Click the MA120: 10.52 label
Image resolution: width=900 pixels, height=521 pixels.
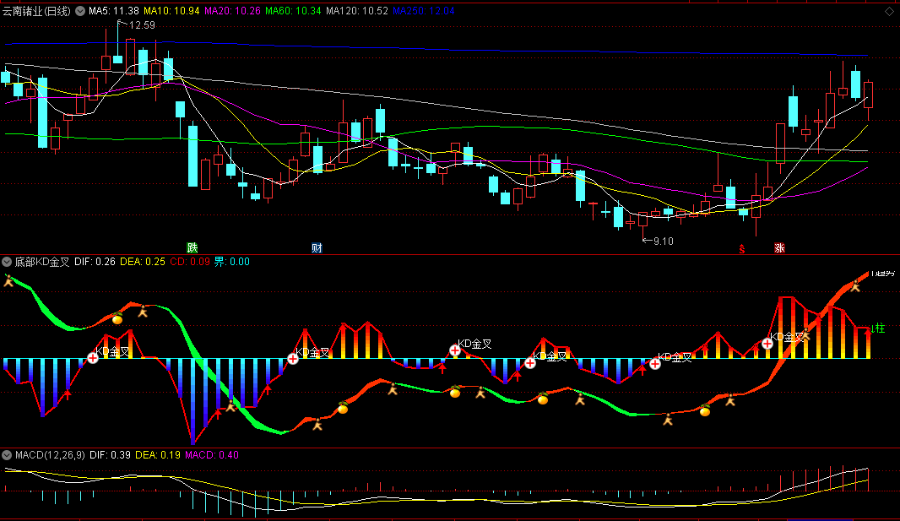357,11
